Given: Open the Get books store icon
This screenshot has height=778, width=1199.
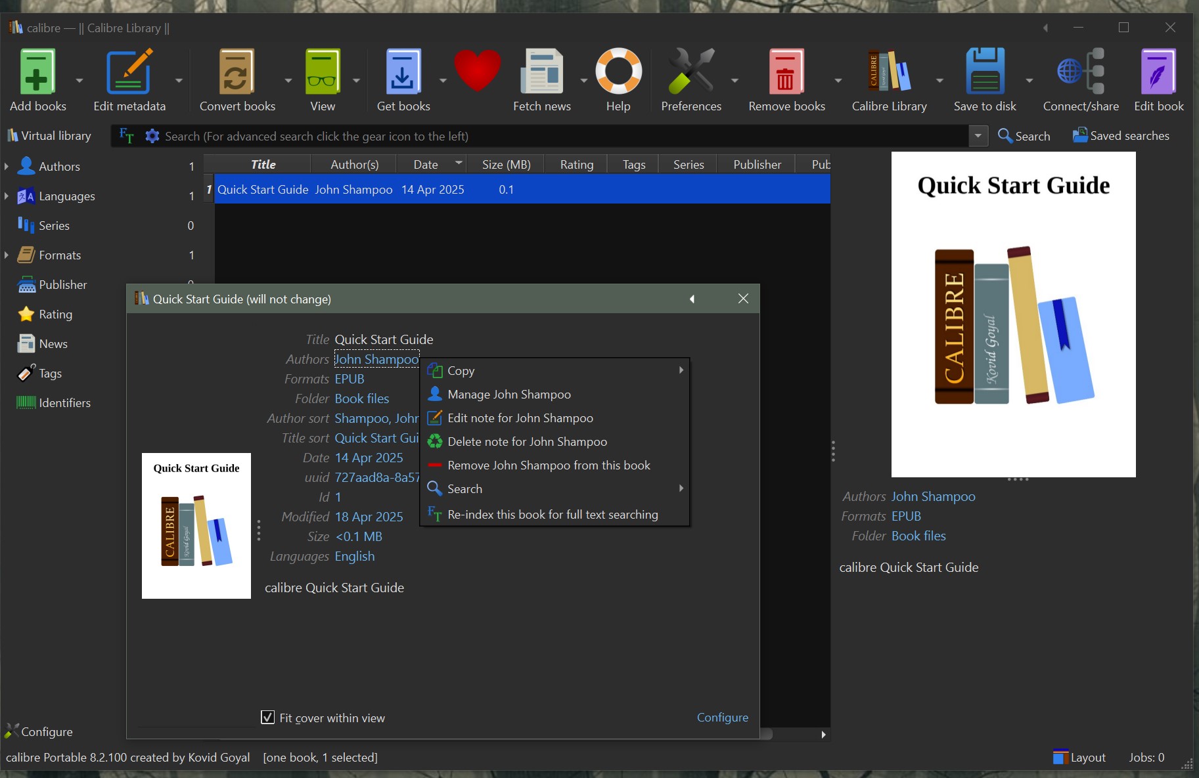Looking at the screenshot, I should click(403, 72).
